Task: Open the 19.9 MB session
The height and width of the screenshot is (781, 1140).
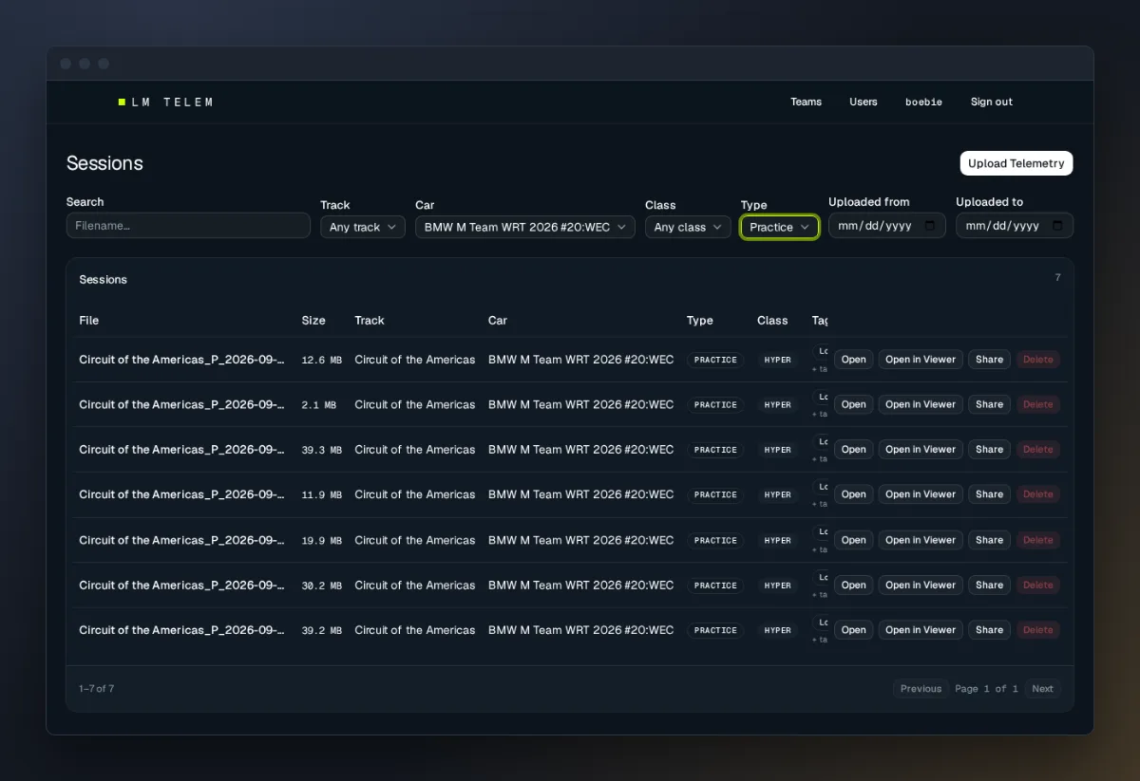Action: pos(853,540)
